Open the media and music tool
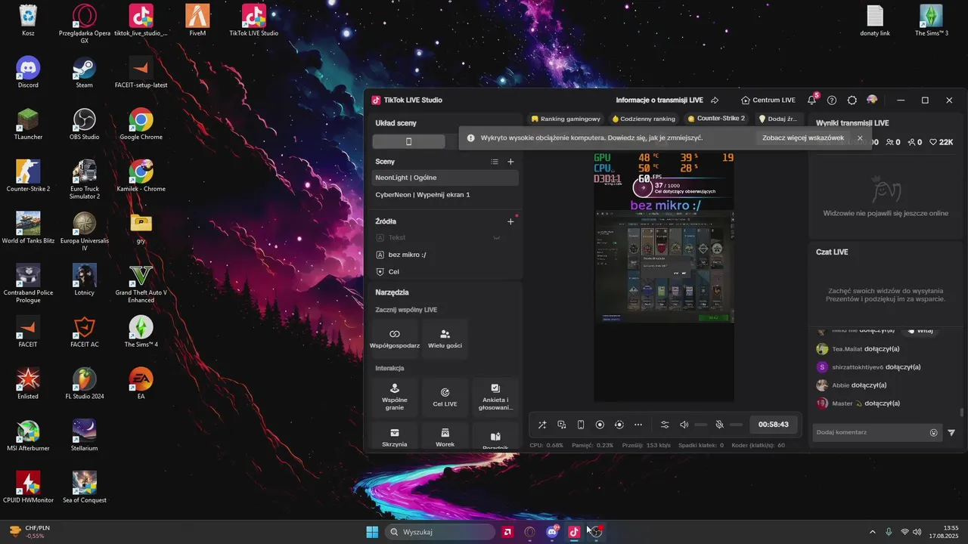Screen dimensions: 968x544 click(x=562, y=425)
